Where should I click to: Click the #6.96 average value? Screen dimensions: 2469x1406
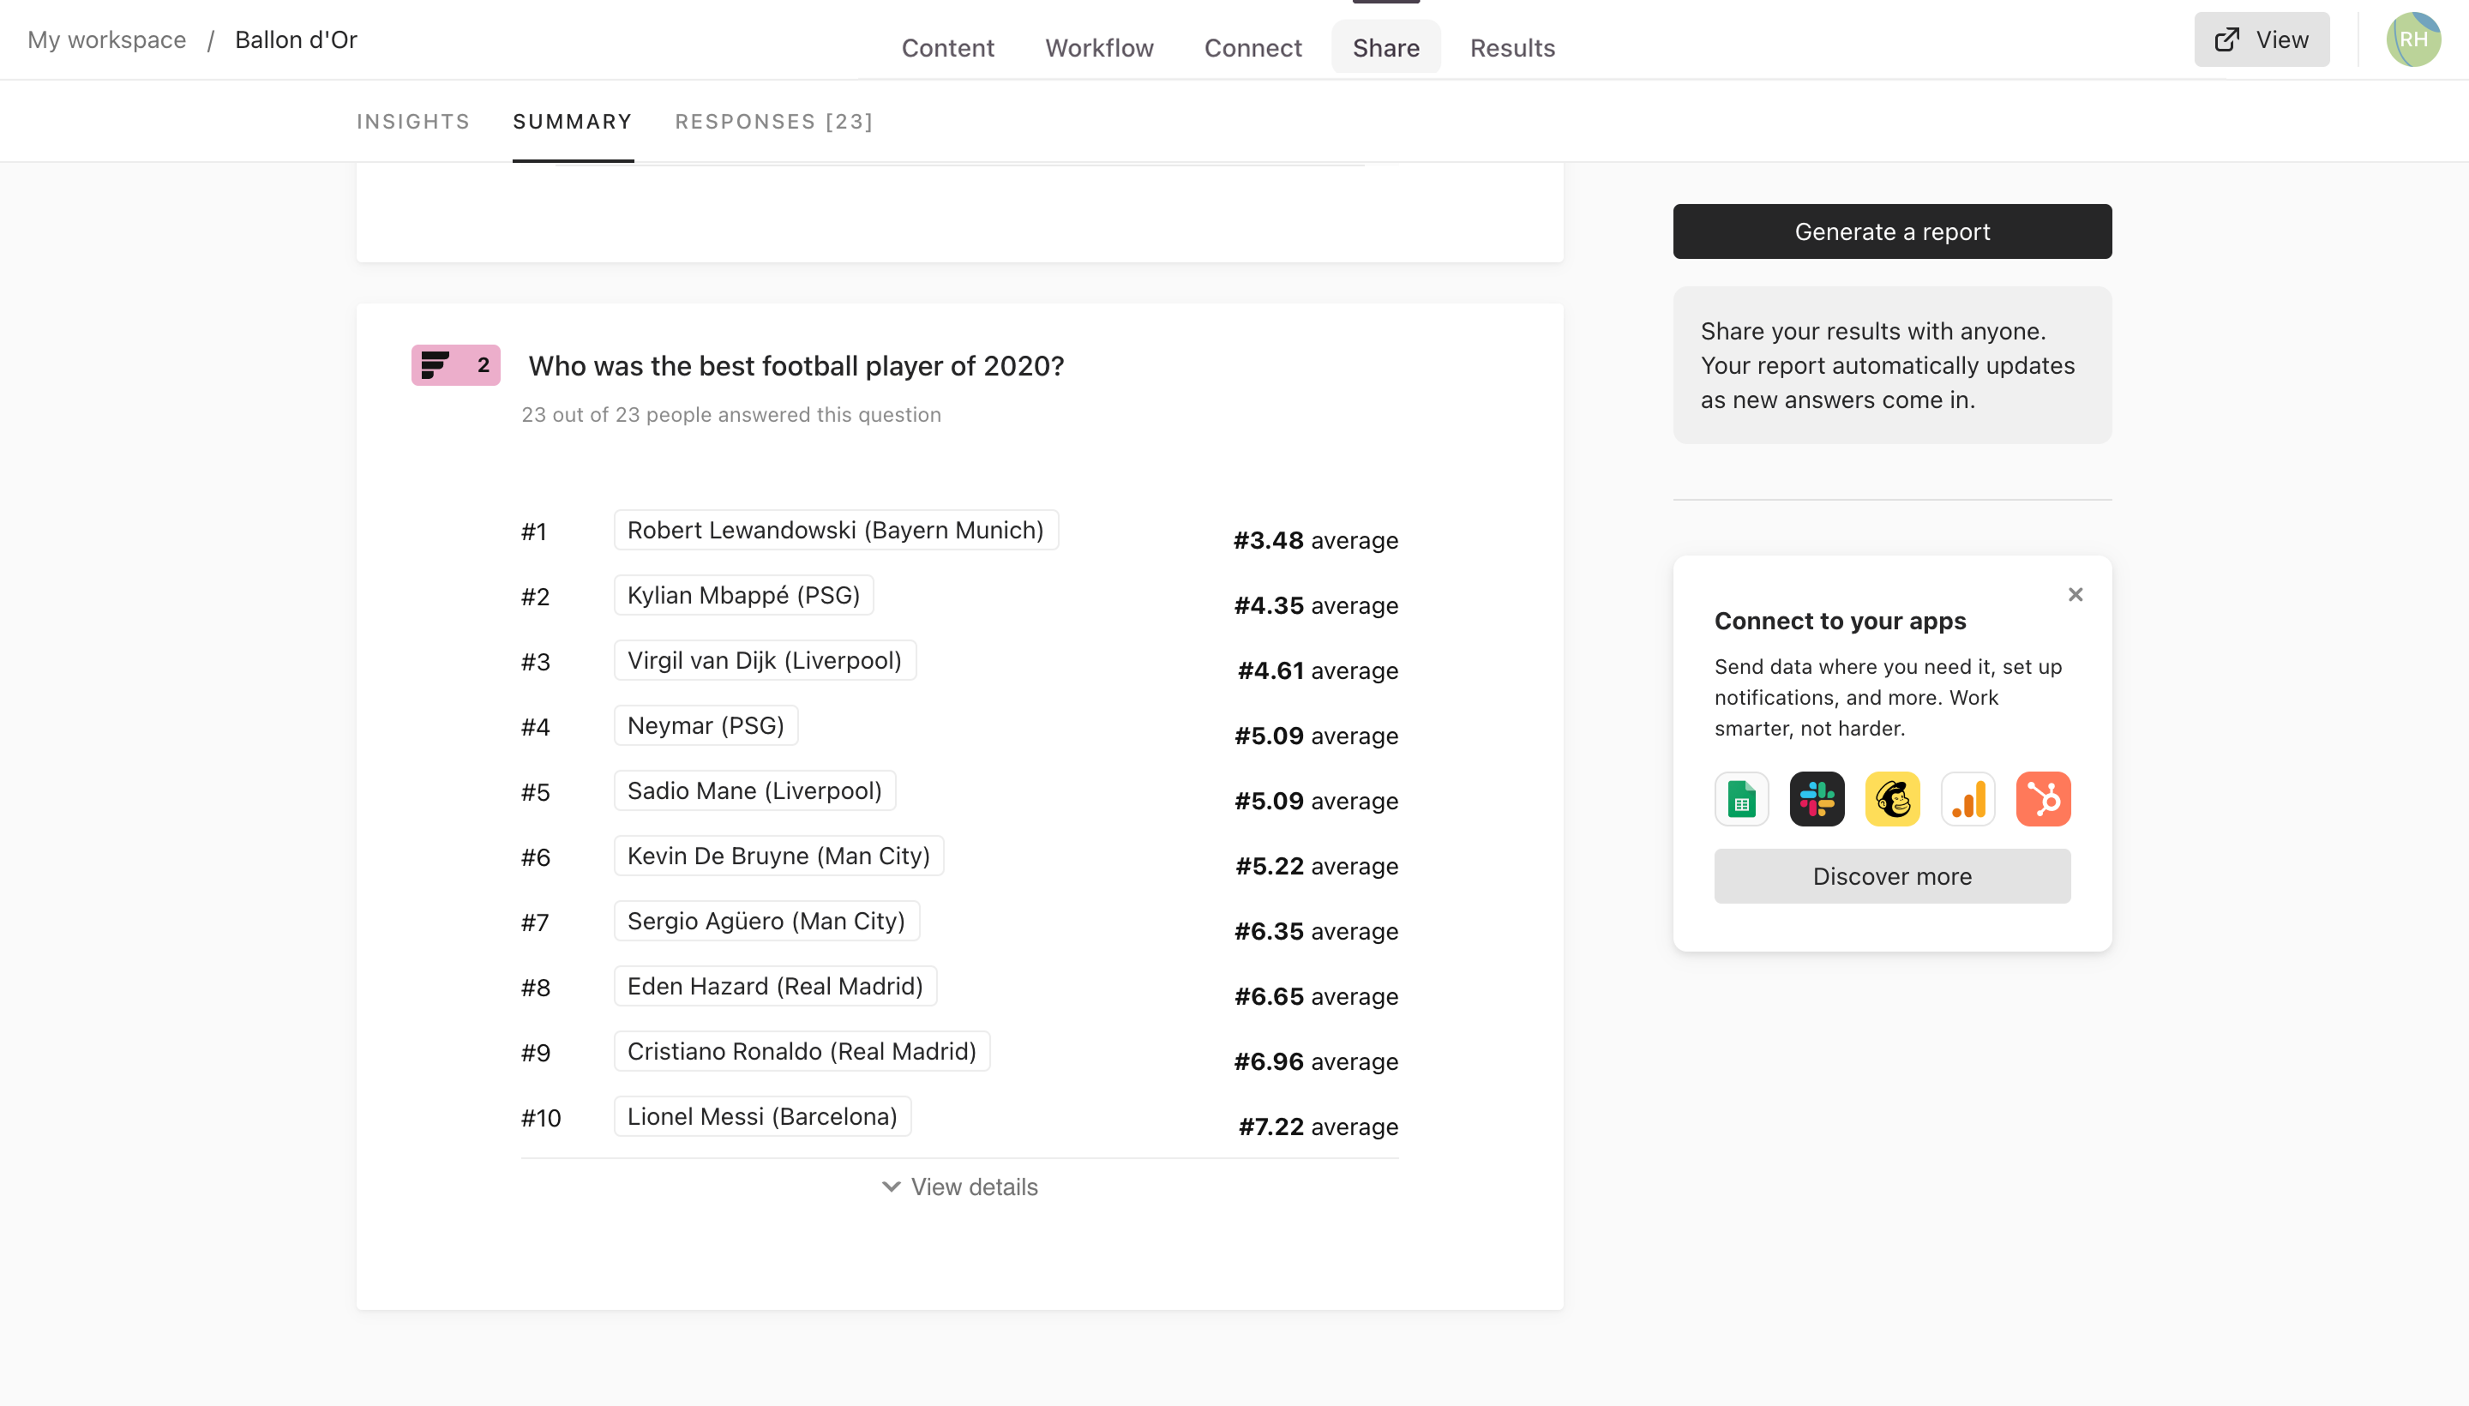1315,1061
